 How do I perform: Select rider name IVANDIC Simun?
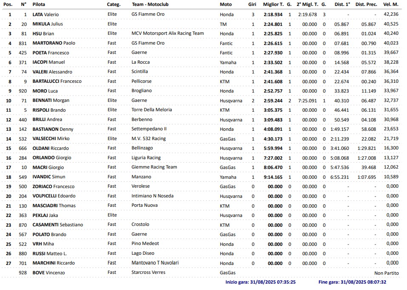(49, 177)
